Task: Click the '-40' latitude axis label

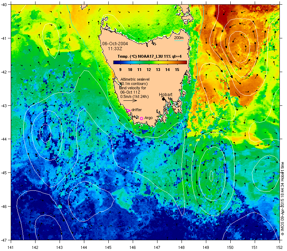Action: [4, 5]
